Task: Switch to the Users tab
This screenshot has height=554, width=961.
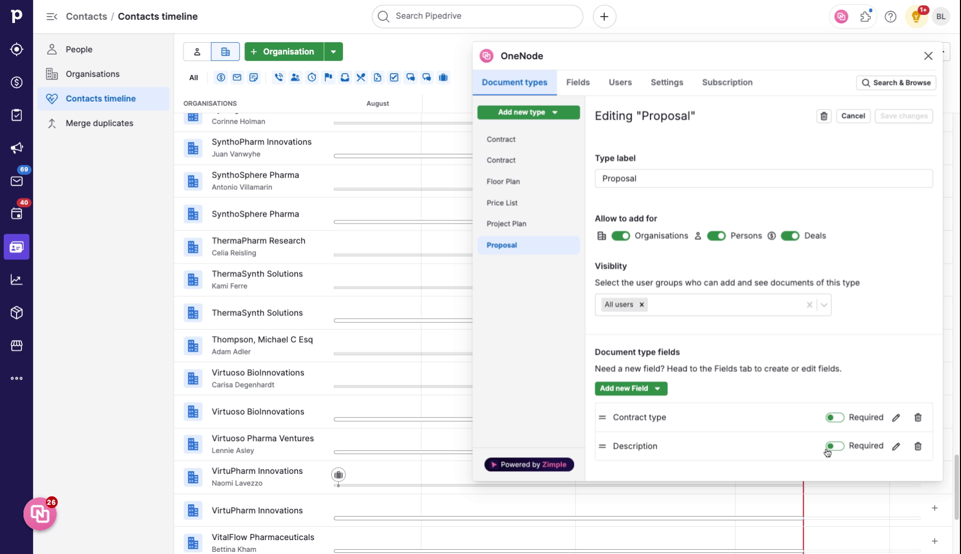Action: [x=620, y=82]
